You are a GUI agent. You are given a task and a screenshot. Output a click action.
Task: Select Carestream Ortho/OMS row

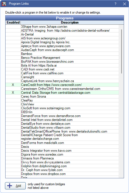pyautogui.click(x=62, y=89)
